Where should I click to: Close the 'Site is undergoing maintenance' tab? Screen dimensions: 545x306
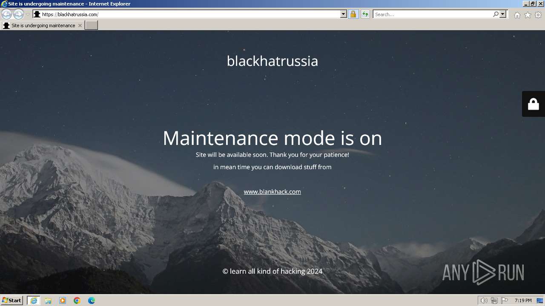click(x=80, y=25)
